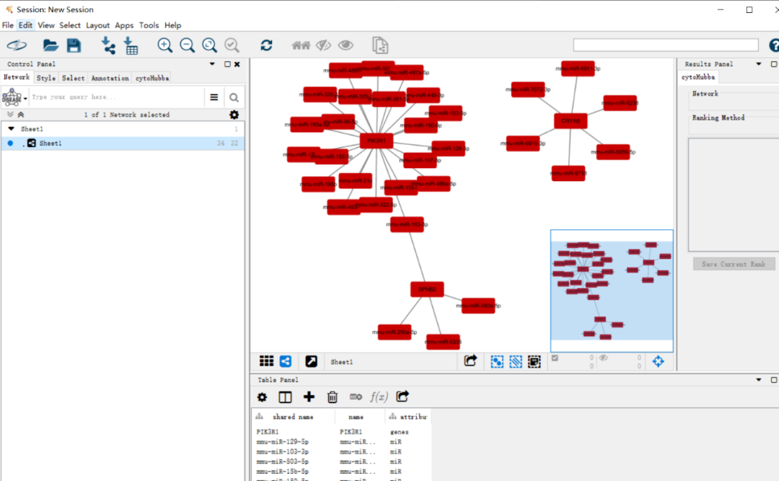779x481 pixels.
Task: Show all hidden nodes and edges
Action: click(346, 45)
